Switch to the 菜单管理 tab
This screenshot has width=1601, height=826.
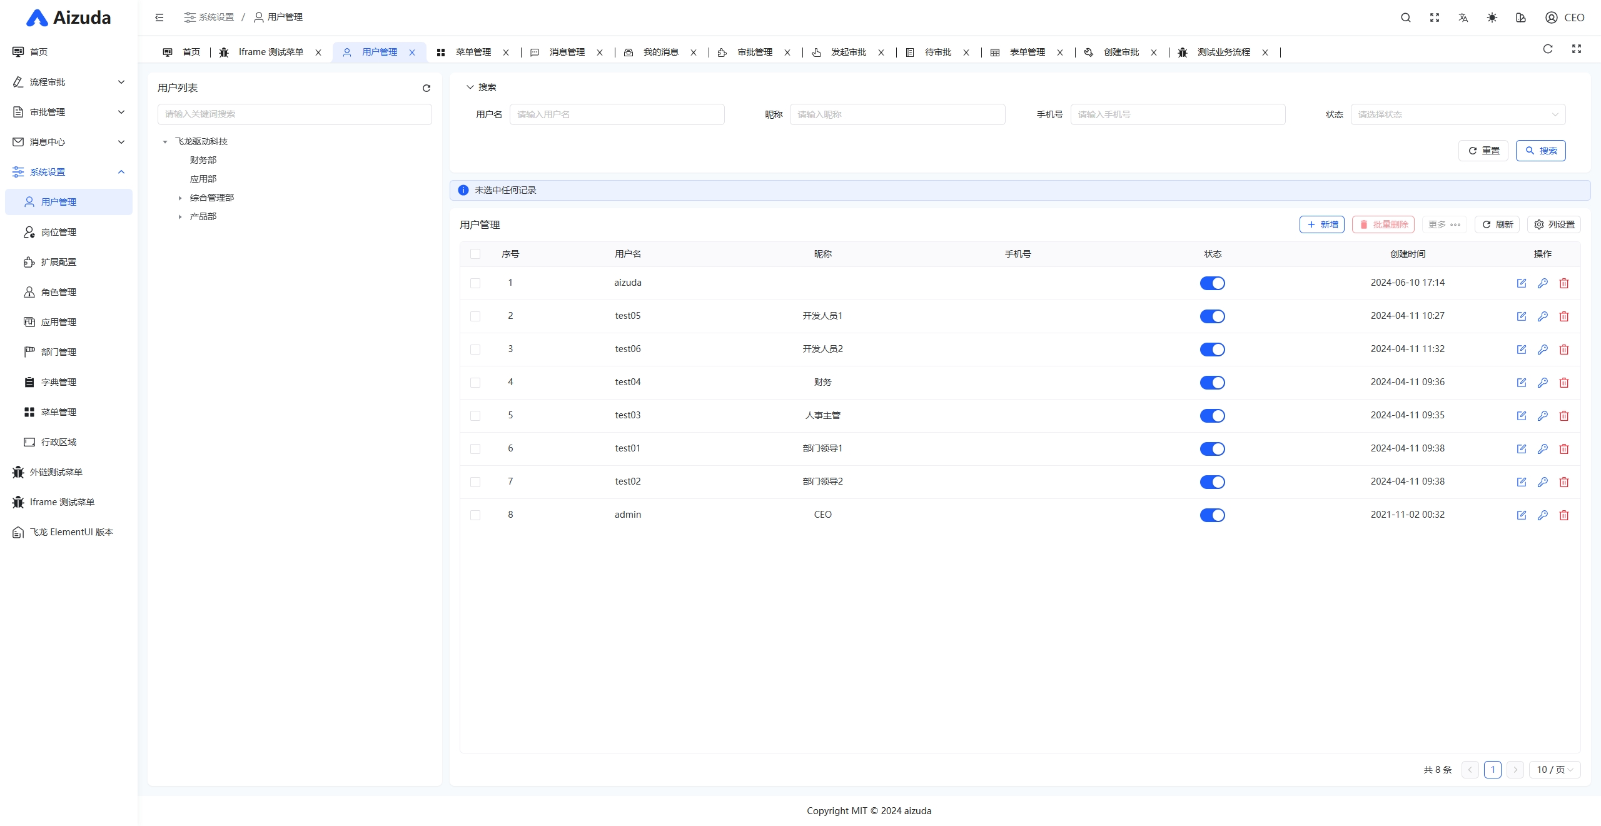(x=473, y=53)
